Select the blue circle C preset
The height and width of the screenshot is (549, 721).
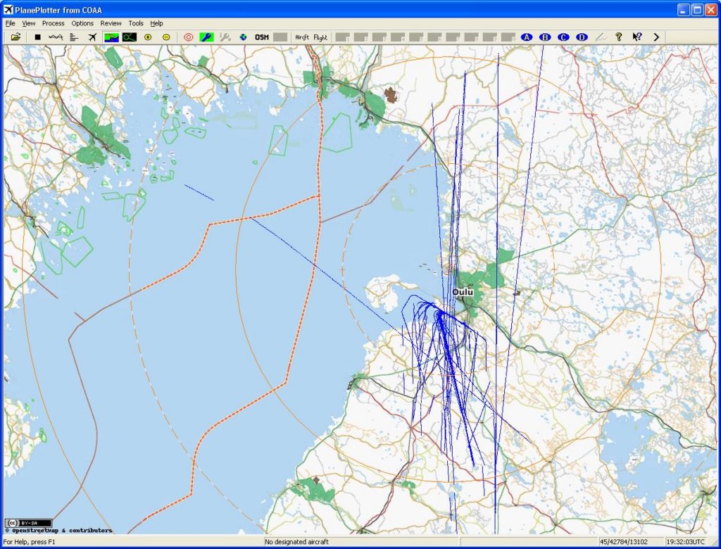pos(563,37)
